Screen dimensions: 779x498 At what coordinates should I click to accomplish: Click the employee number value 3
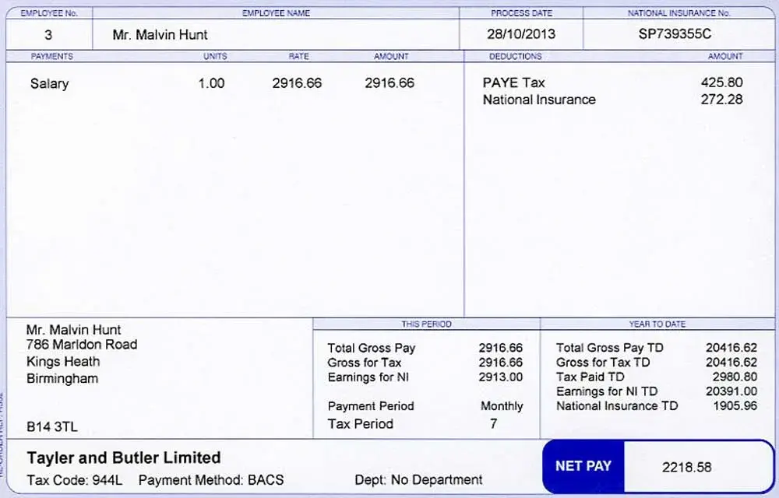(x=48, y=35)
